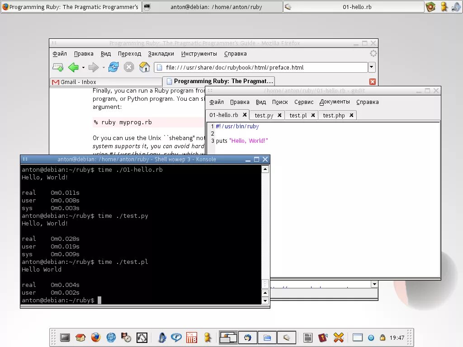Open a new tab in Firefox toolbar
The width and height of the screenshot is (463, 347).
(57, 67)
